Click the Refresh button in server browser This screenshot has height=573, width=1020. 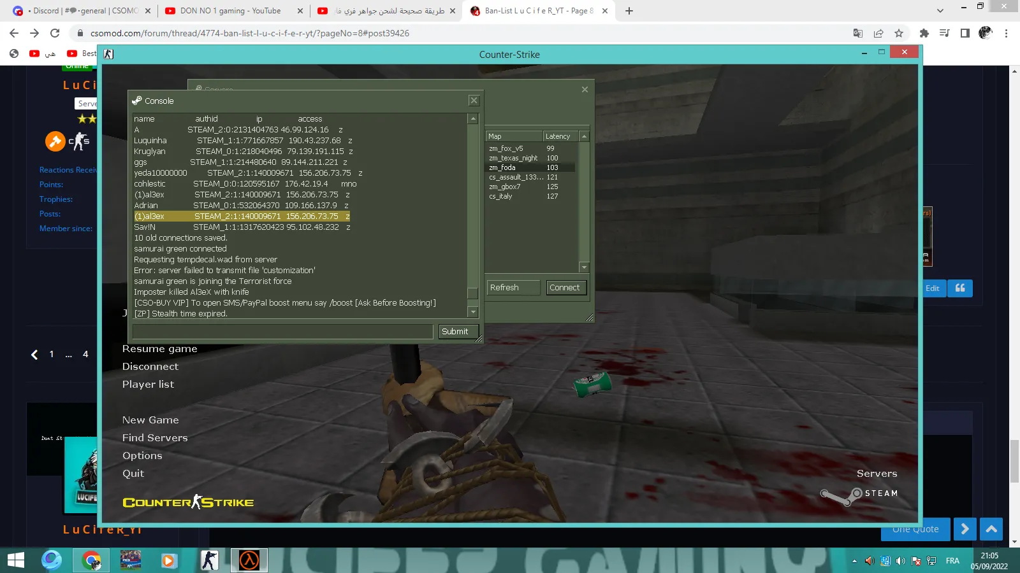pyautogui.click(x=514, y=288)
